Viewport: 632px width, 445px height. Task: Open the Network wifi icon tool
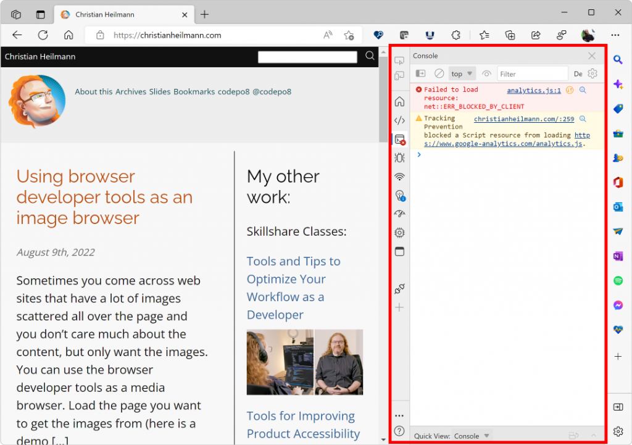pyautogui.click(x=399, y=177)
